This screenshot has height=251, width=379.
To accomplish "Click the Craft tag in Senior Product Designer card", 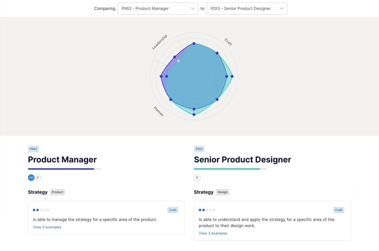I will pos(339,210).
